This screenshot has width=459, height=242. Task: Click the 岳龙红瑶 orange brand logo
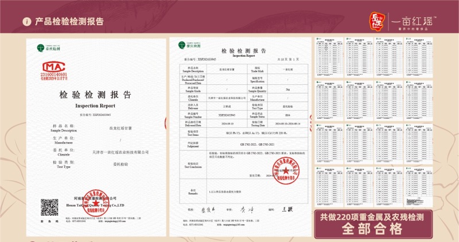point(377,21)
